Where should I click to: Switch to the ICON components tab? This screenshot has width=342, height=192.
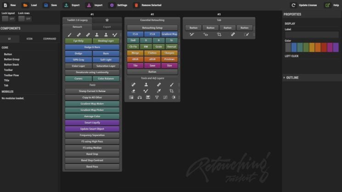tap(29, 39)
